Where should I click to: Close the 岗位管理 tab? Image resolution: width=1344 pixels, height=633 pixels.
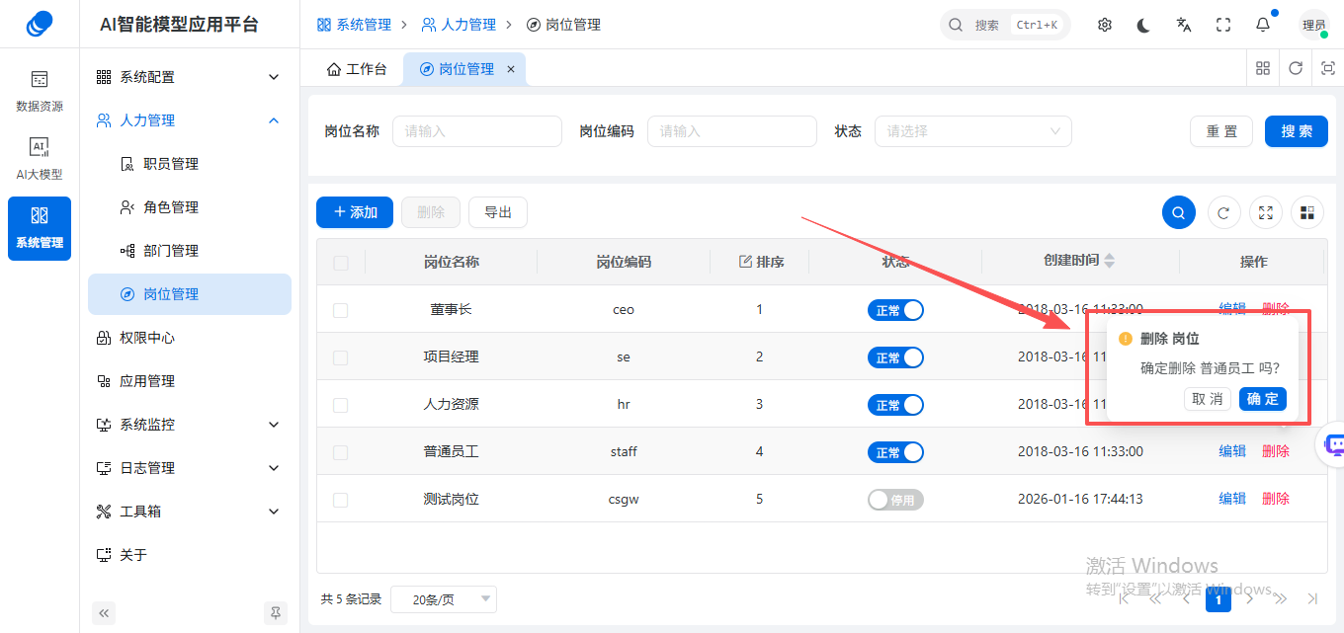point(511,69)
